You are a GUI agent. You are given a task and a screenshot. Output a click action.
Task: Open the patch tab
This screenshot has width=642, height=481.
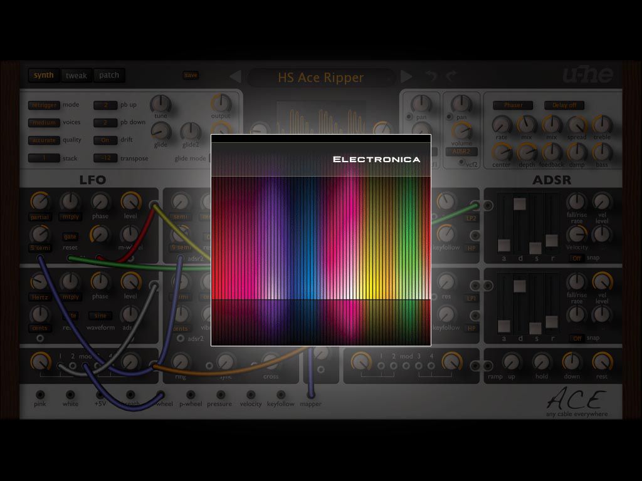pyautogui.click(x=109, y=75)
